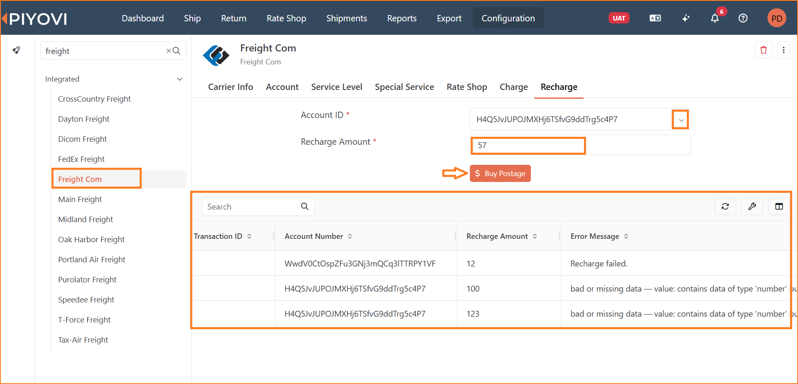The image size is (798, 384).
Task: Select Tax-Air Freight carrier
Action: pos(83,340)
